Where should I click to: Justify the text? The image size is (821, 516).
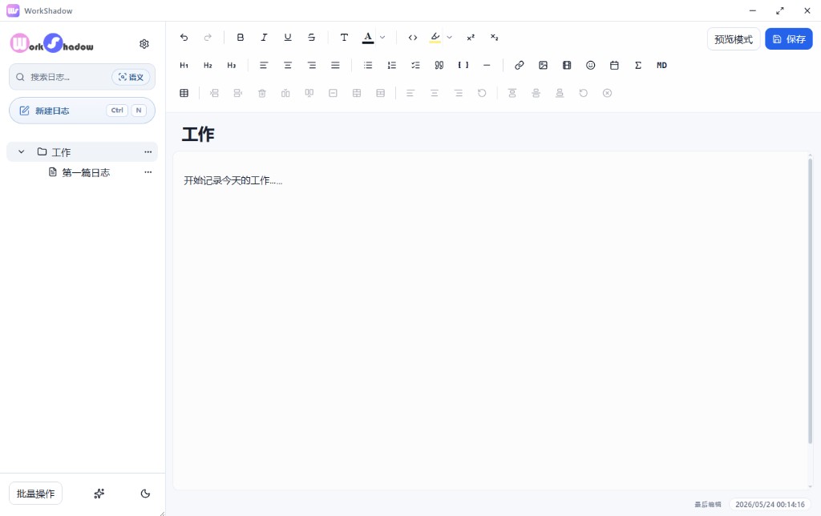(335, 66)
